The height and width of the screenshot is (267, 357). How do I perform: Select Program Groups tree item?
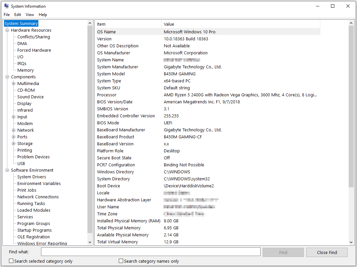pyautogui.click(x=34, y=224)
